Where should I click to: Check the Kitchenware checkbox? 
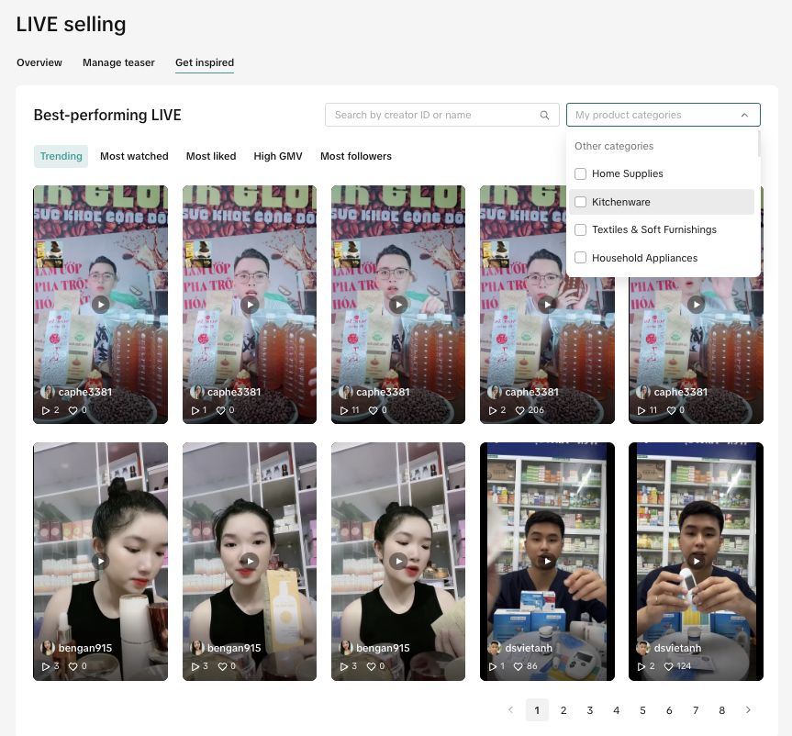[580, 202]
